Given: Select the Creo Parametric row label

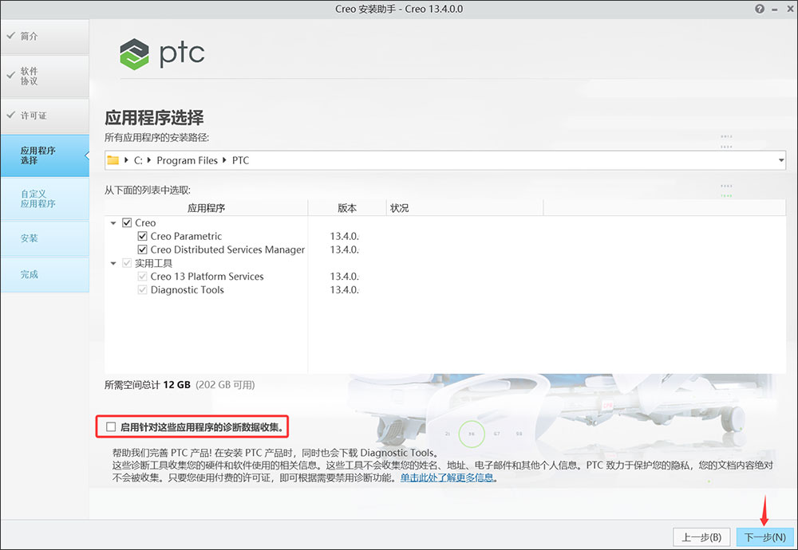Looking at the screenshot, I should click(186, 236).
